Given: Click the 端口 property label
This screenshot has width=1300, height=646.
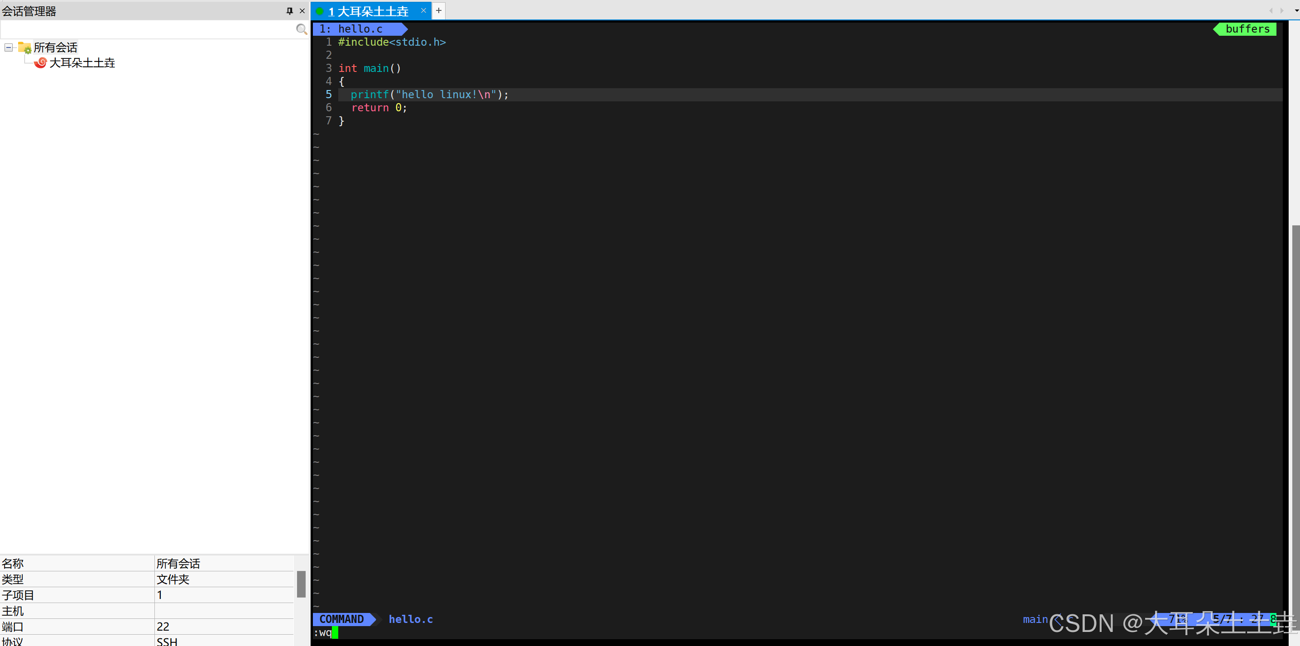Looking at the screenshot, I should tap(13, 627).
